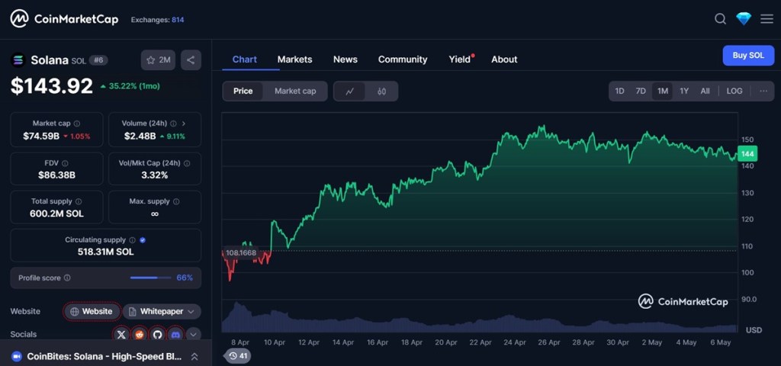This screenshot has height=366, width=781.
Task: Click the share icon button
Action: 191,60
